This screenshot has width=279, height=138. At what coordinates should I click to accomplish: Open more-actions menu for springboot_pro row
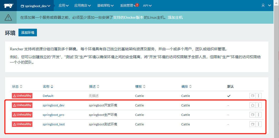pyautogui.click(x=258, y=115)
